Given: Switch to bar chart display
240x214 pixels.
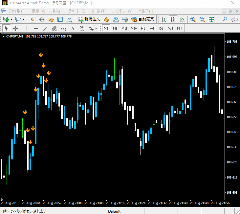Looking at the screenshot, I should coord(164,19).
